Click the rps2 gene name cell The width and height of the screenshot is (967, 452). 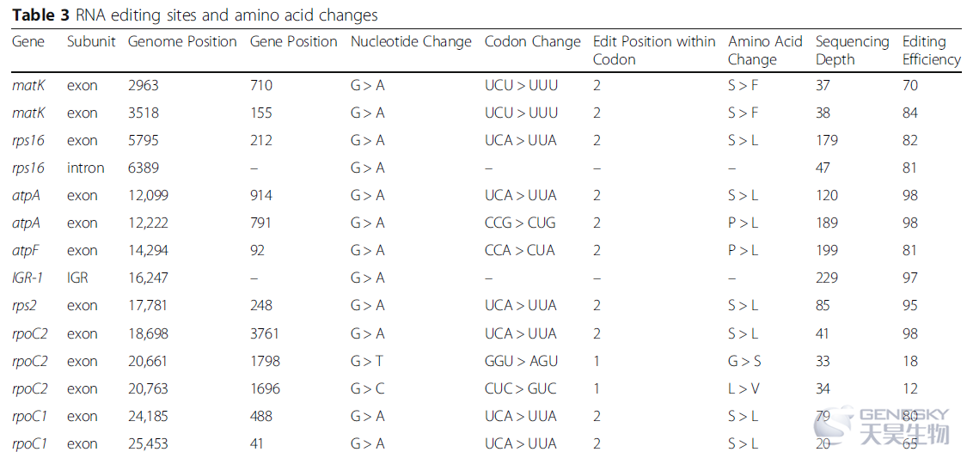click(x=25, y=306)
